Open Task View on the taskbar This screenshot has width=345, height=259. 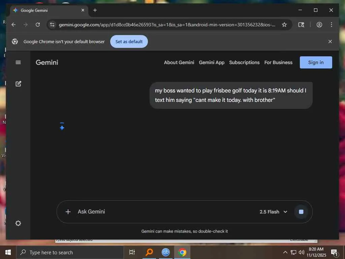(132, 252)
